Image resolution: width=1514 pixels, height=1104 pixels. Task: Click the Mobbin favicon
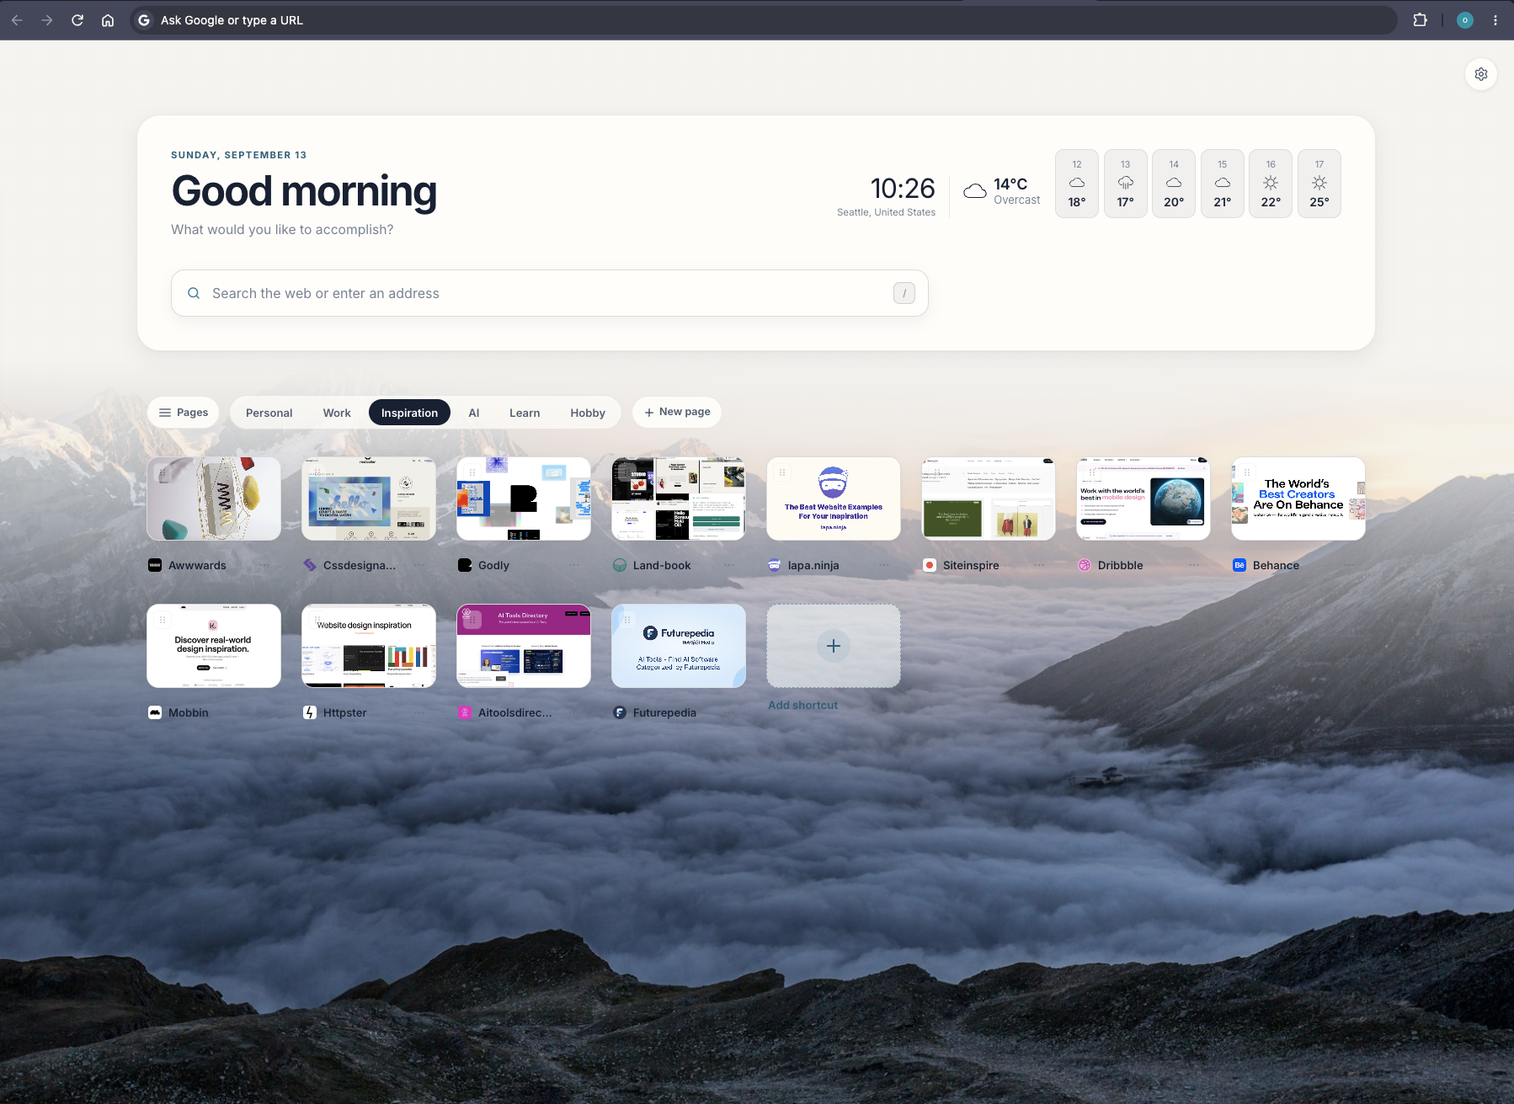point(155,712)
